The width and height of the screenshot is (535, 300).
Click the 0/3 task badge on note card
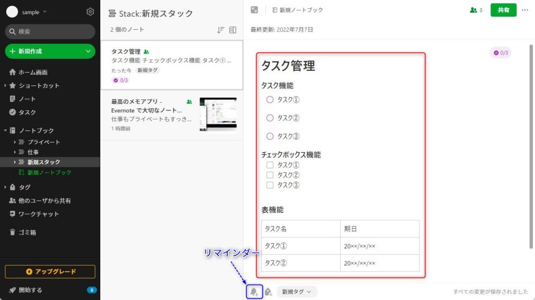[121, 80]
